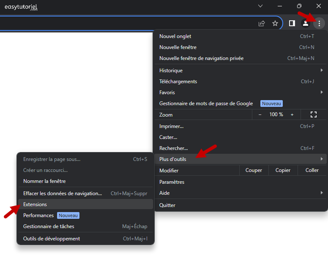Screen dimensions: 328x256
Task: Open Extensions from the submenu
Action: coord(85,204)
